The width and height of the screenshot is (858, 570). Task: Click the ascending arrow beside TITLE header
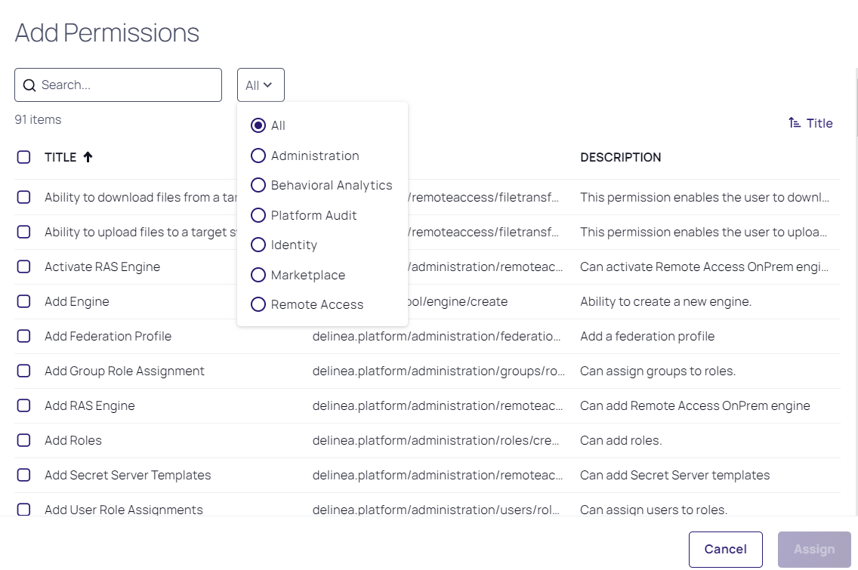pos(88,157)
